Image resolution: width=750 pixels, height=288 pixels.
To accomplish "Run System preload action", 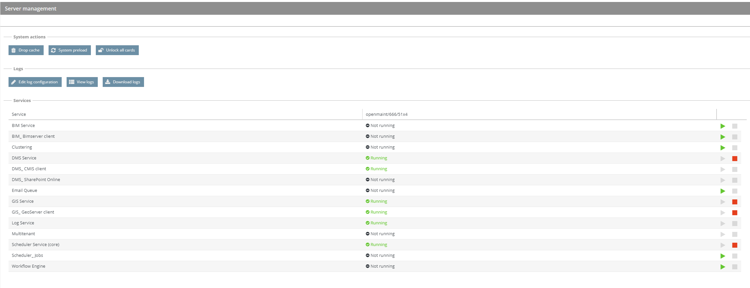I will coord(70,50).
